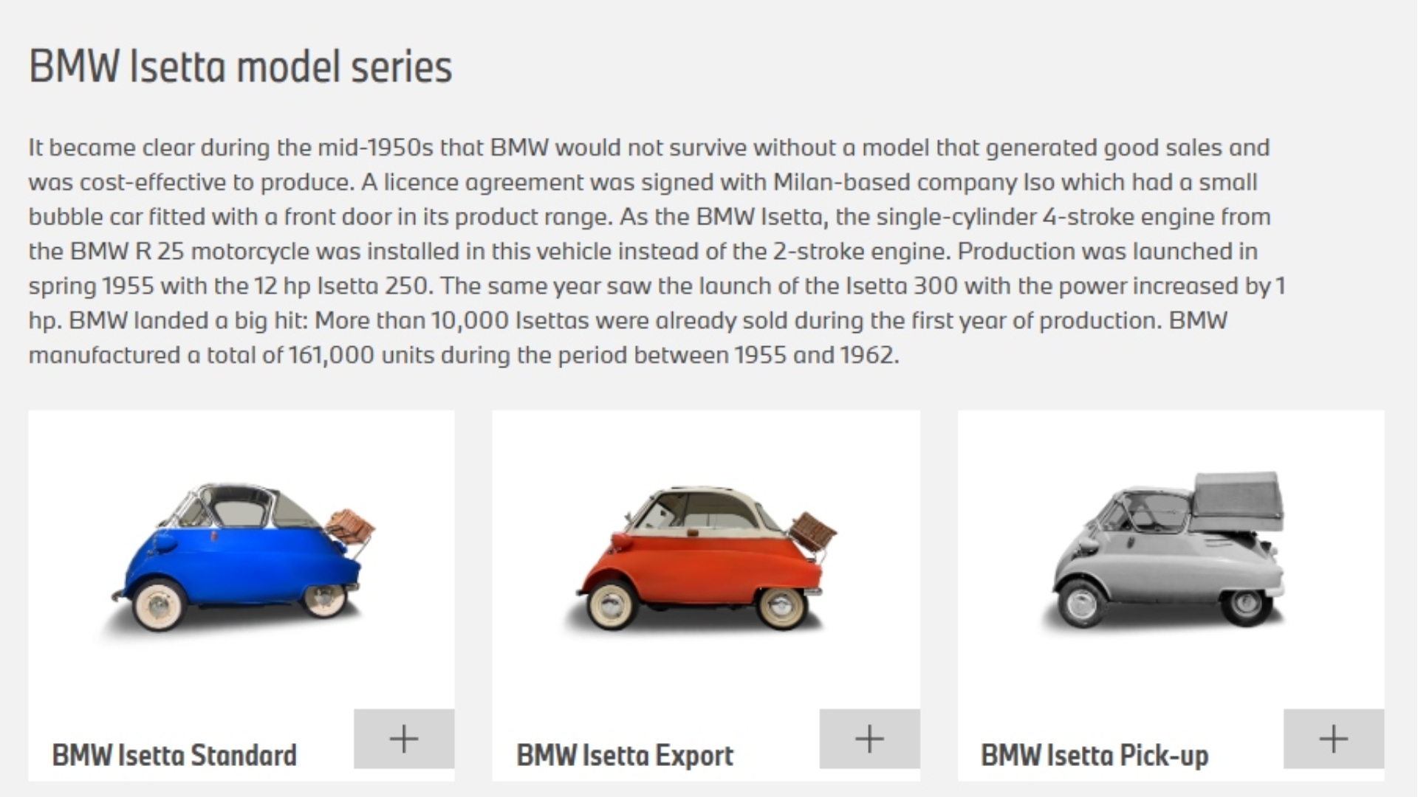Screen dimensions: 1418x797
Task: Click the plus icon on the red Isetta card
Action: coord(869,738)
